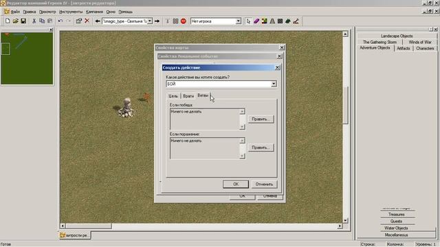Viewport: 440px width, 247px height.
Task: Select the Miscellaneous object category
Action: (x=396, y=235)
